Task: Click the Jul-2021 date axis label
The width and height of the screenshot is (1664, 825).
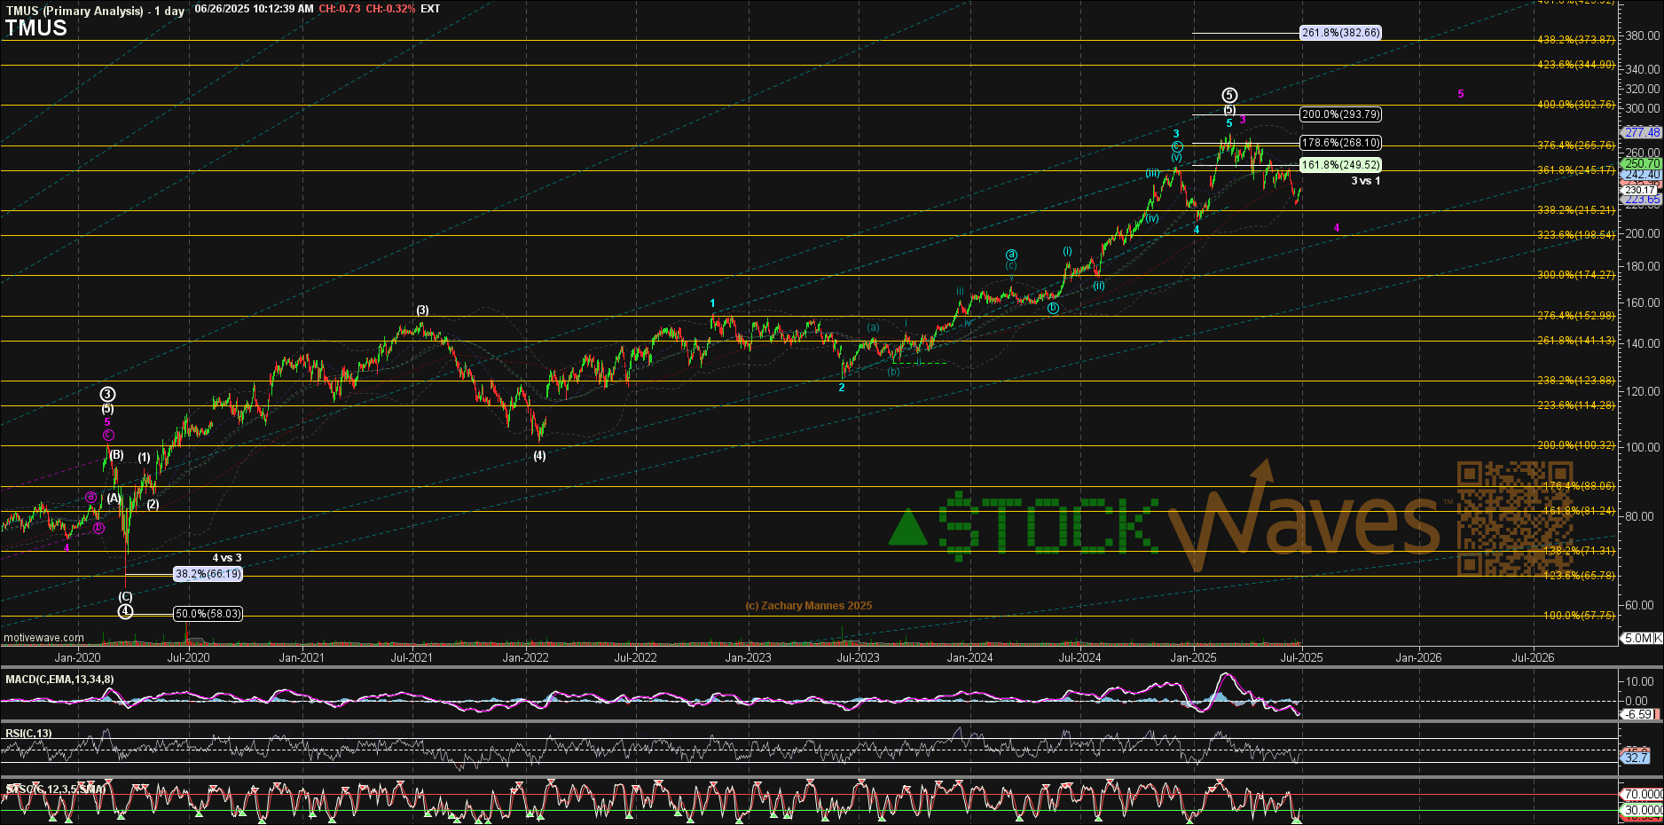Action: [x=412, y=657]
